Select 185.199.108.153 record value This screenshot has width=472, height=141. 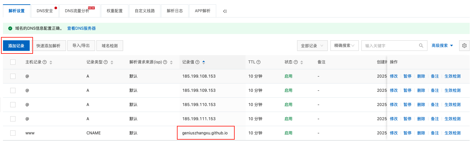point(199,76)
